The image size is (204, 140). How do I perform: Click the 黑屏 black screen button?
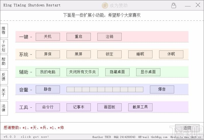point(79,54)
